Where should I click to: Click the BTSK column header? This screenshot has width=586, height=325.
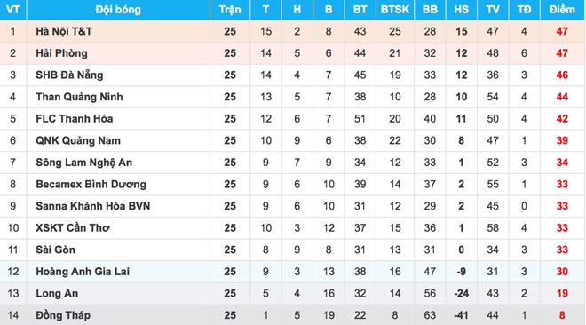tap(395, 10)
